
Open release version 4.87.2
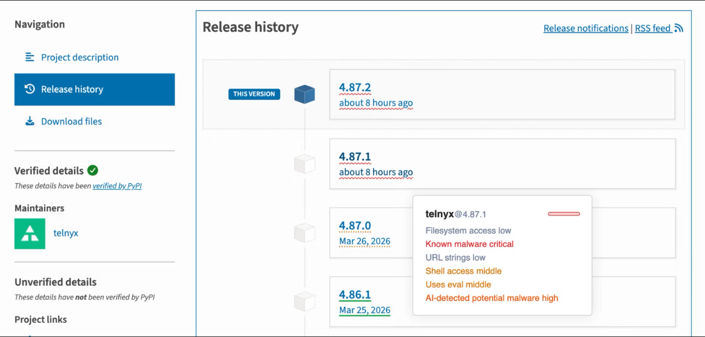[355, 88]
